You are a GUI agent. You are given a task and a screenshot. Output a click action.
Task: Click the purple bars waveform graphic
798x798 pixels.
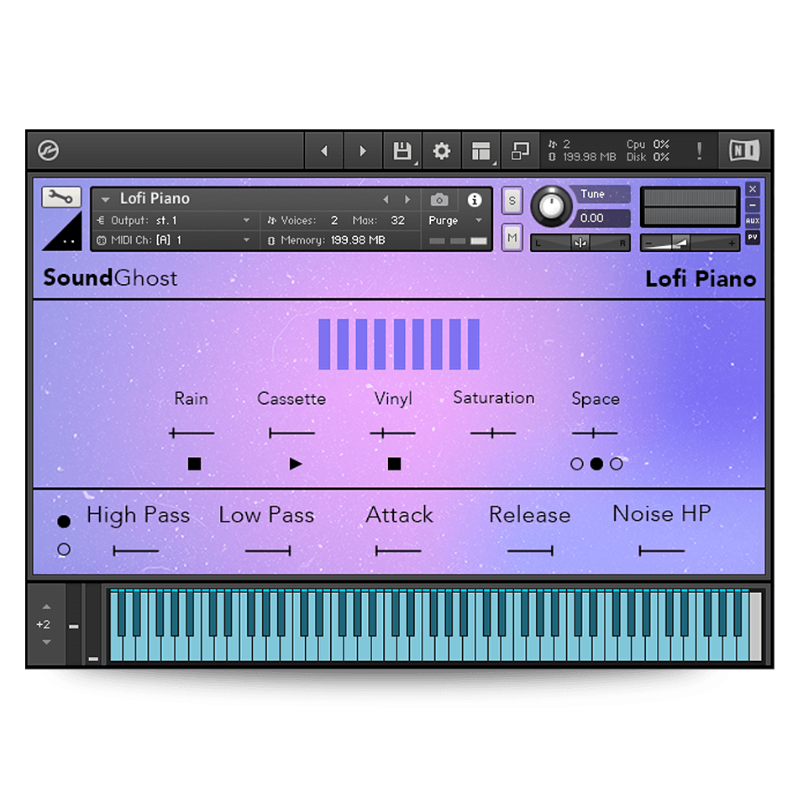[x=399, y=344]
